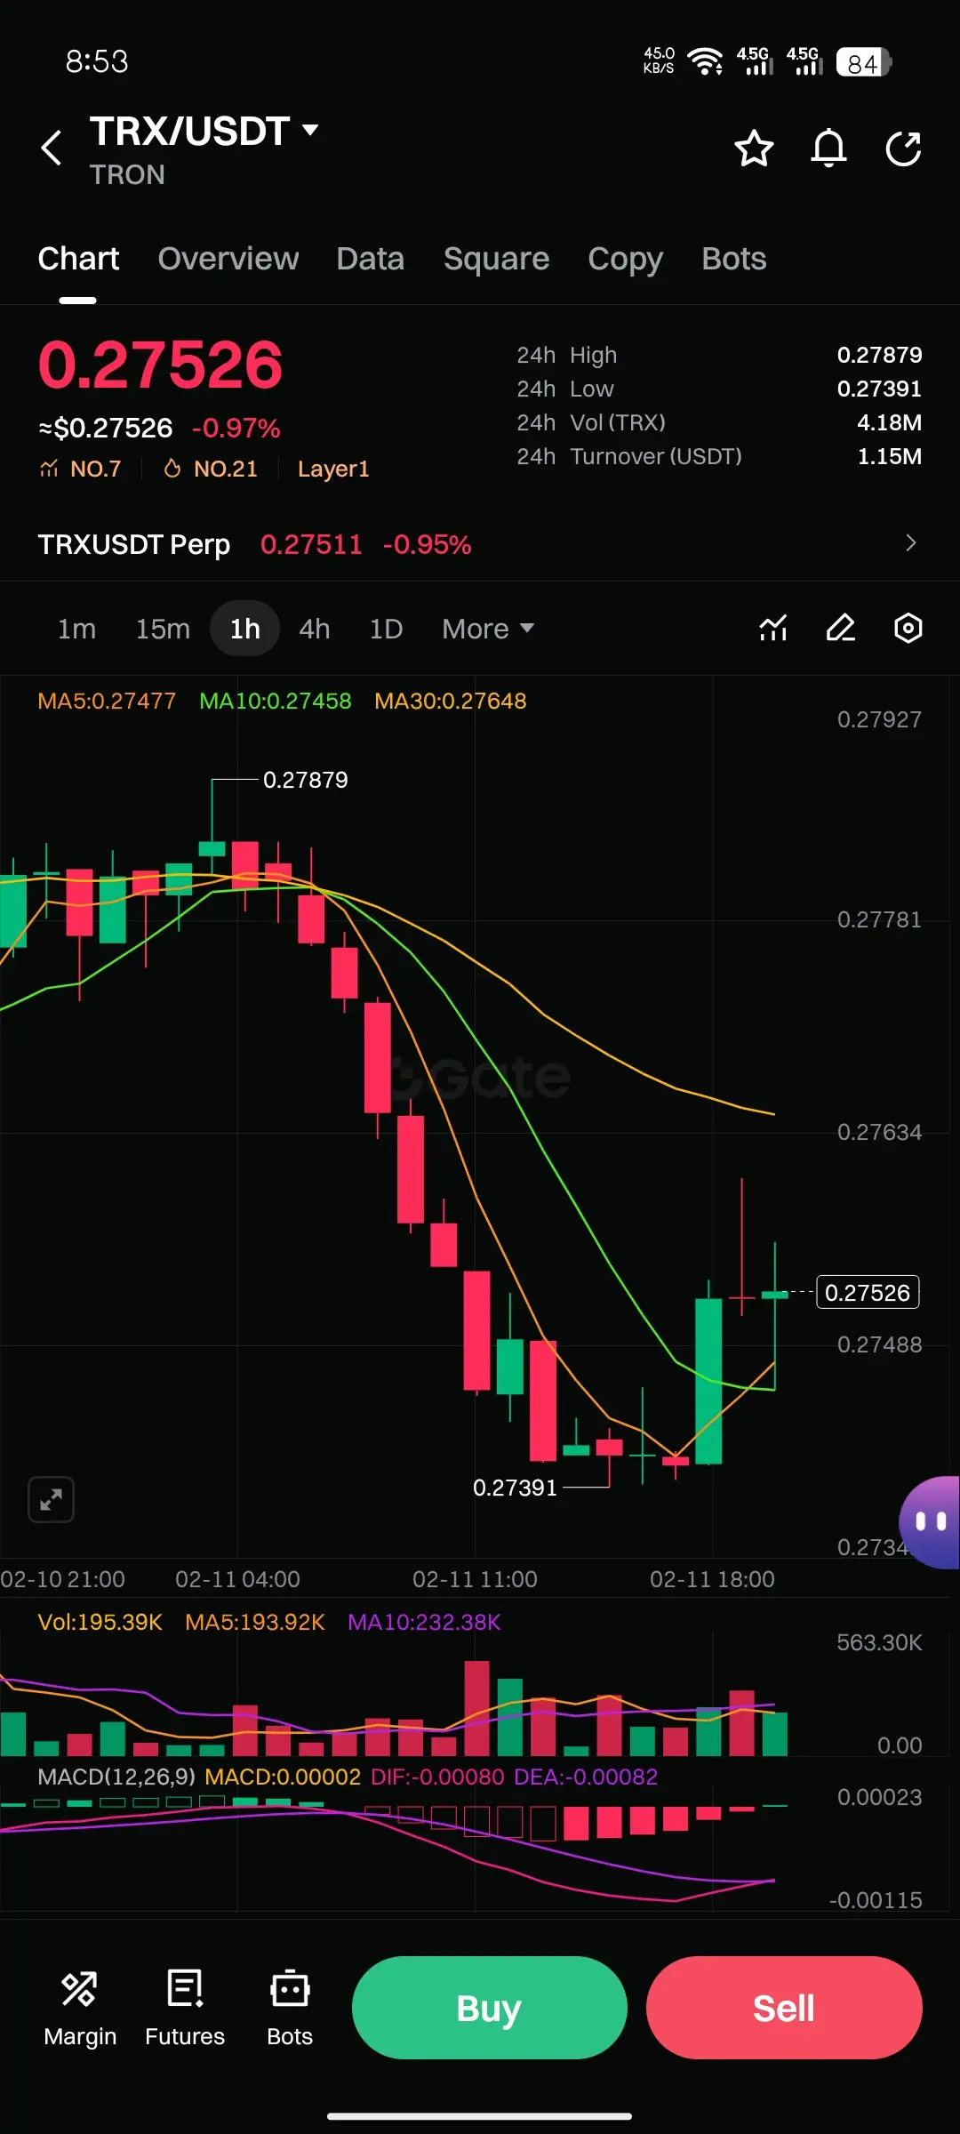Tap the NO.21 hot ranking badge
Viewport: 960px width, 2134px height.
point(211,469)
